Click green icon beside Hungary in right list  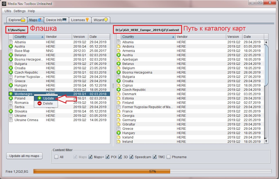click(x=119, y=133)
